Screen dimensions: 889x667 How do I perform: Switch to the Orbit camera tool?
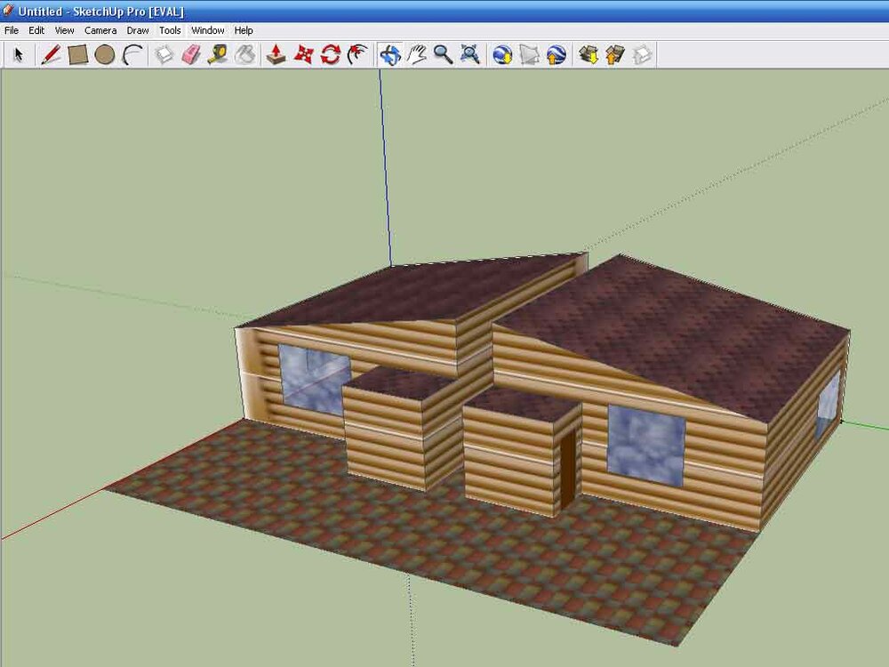click(389, 55)
